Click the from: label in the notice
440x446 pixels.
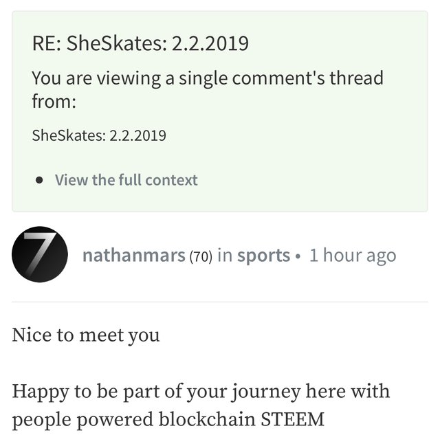click(54, 101)
